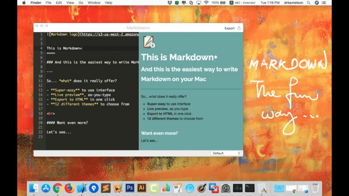Screen dimensions: 349x196
Task: Click the Markdown logo image in preview
Action: click(x=149, y=42)
